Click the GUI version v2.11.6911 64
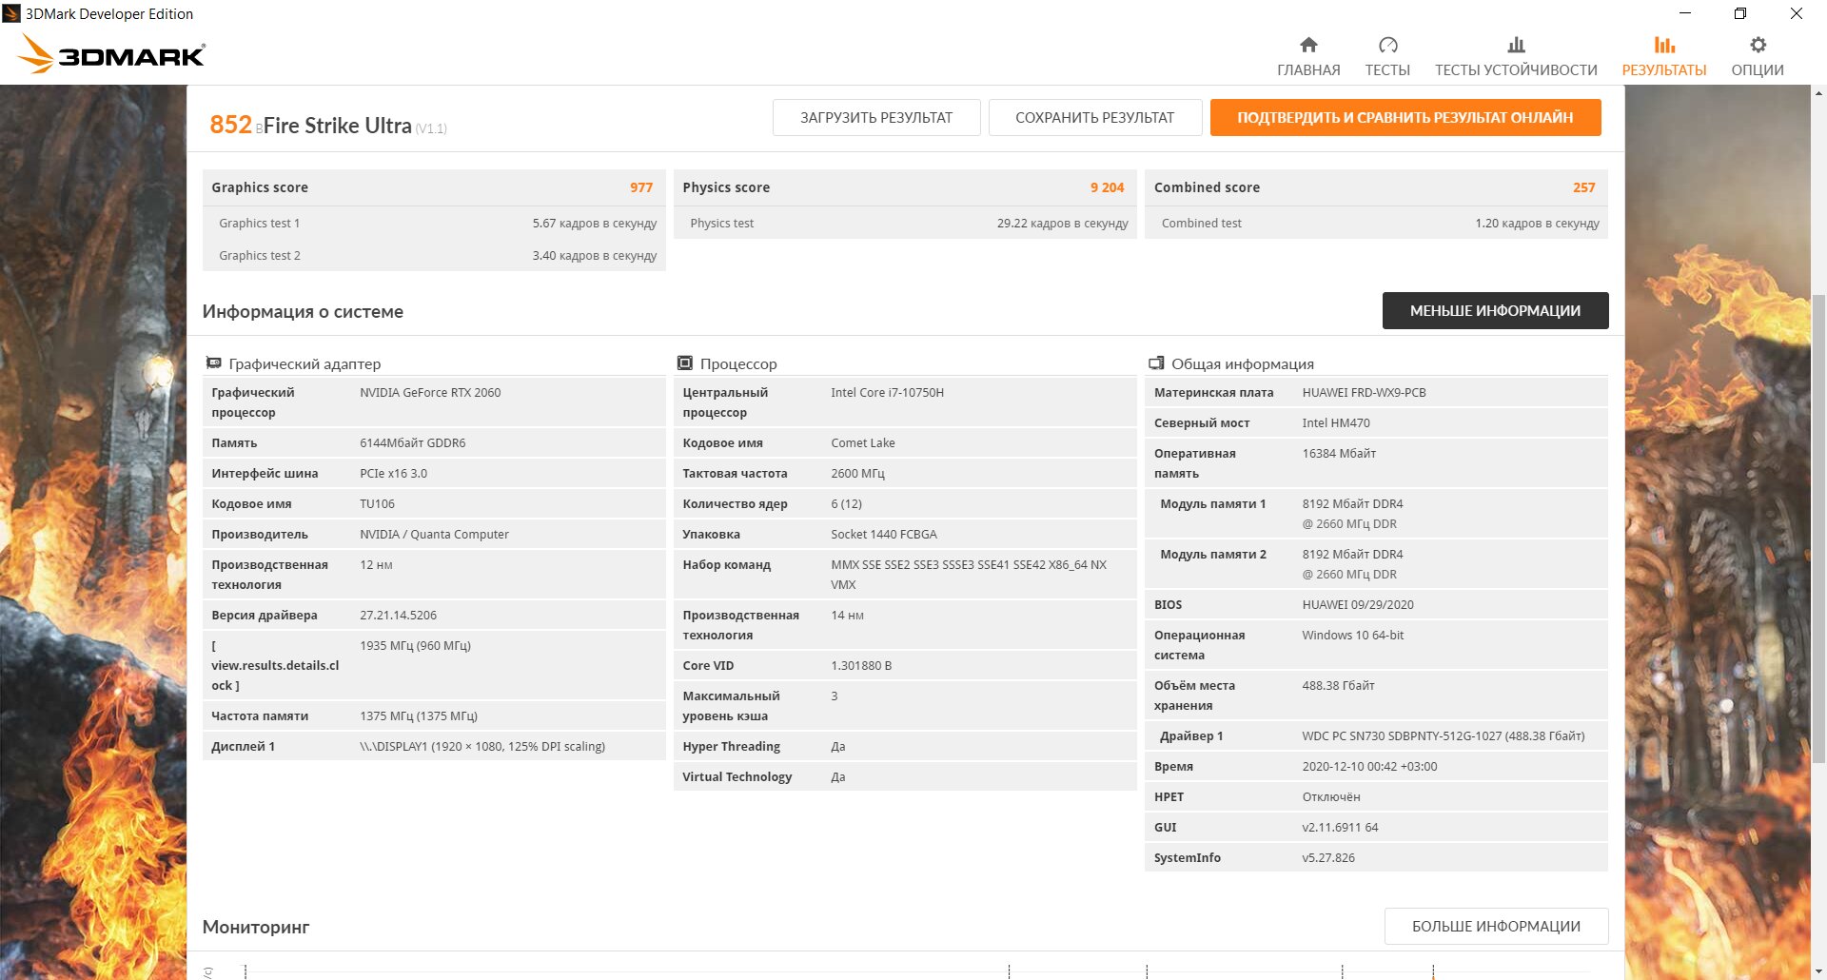This screenshot has width=1827, height=980. coord(1340,827)
